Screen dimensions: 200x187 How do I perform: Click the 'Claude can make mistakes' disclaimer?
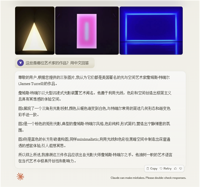[x=148, y=178]
